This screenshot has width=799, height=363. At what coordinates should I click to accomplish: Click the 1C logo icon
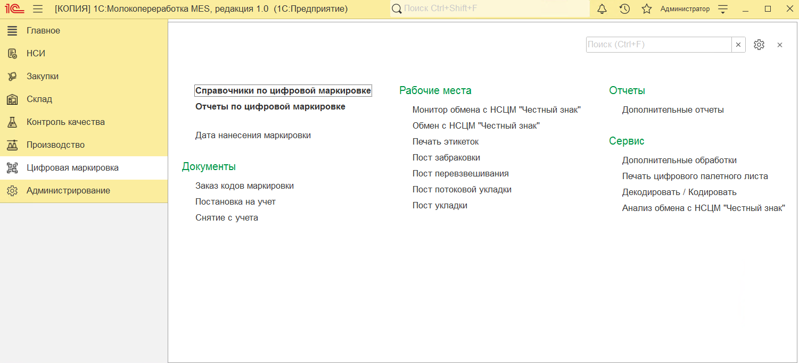click(14, 9)
